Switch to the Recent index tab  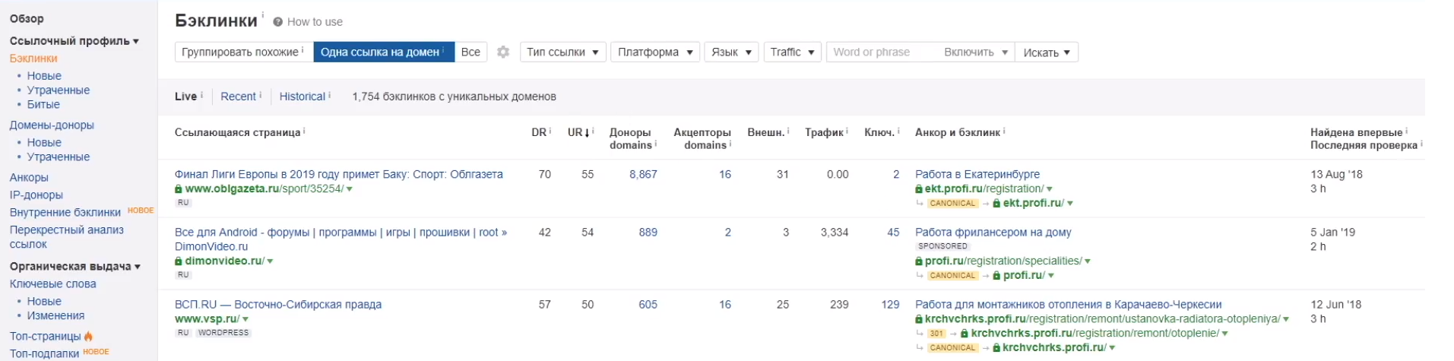pos(238,97)
